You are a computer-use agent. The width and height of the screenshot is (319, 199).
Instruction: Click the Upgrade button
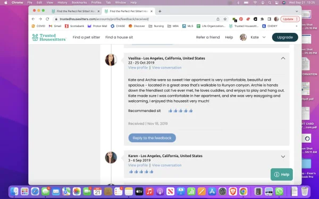(x=285, y=37)
